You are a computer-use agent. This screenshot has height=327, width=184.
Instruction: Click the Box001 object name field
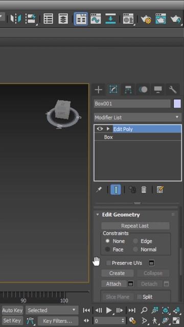pyautogui.click(x=132, y=104)
